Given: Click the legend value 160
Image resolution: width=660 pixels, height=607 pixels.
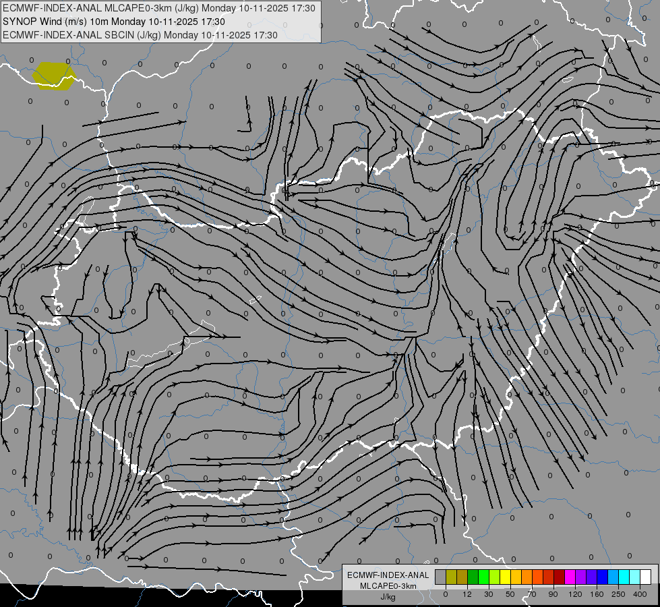Looking at the screenshot, I should 597,594.
